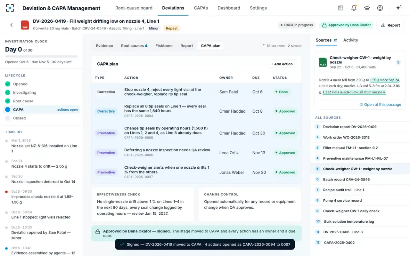Select the Closed lifecycle stage
The width and height of the screenshot is (410, 256).
pyautogui.click(x=41, y=118)
